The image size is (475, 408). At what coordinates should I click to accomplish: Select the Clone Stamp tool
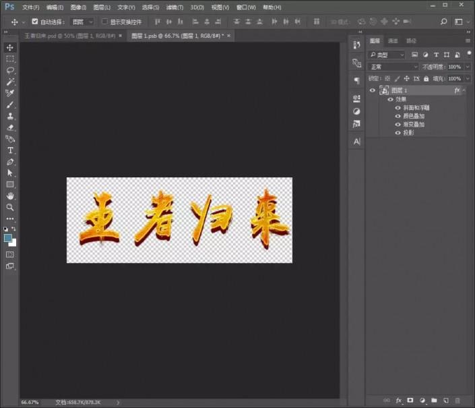(10, 116)
